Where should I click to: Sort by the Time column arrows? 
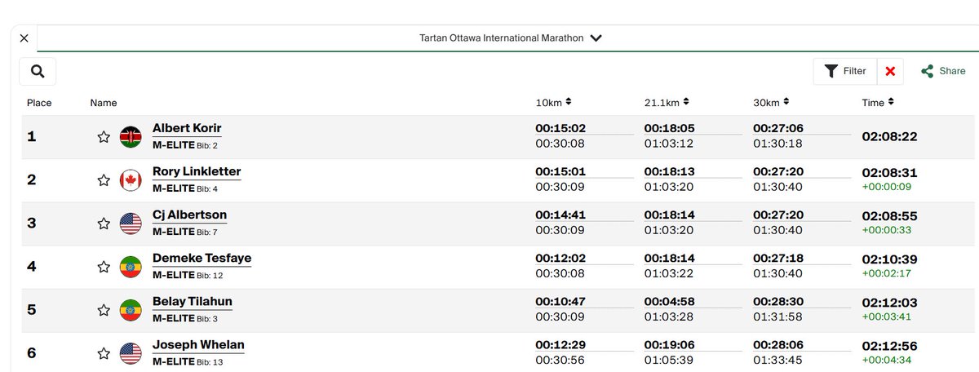(891, 102)
